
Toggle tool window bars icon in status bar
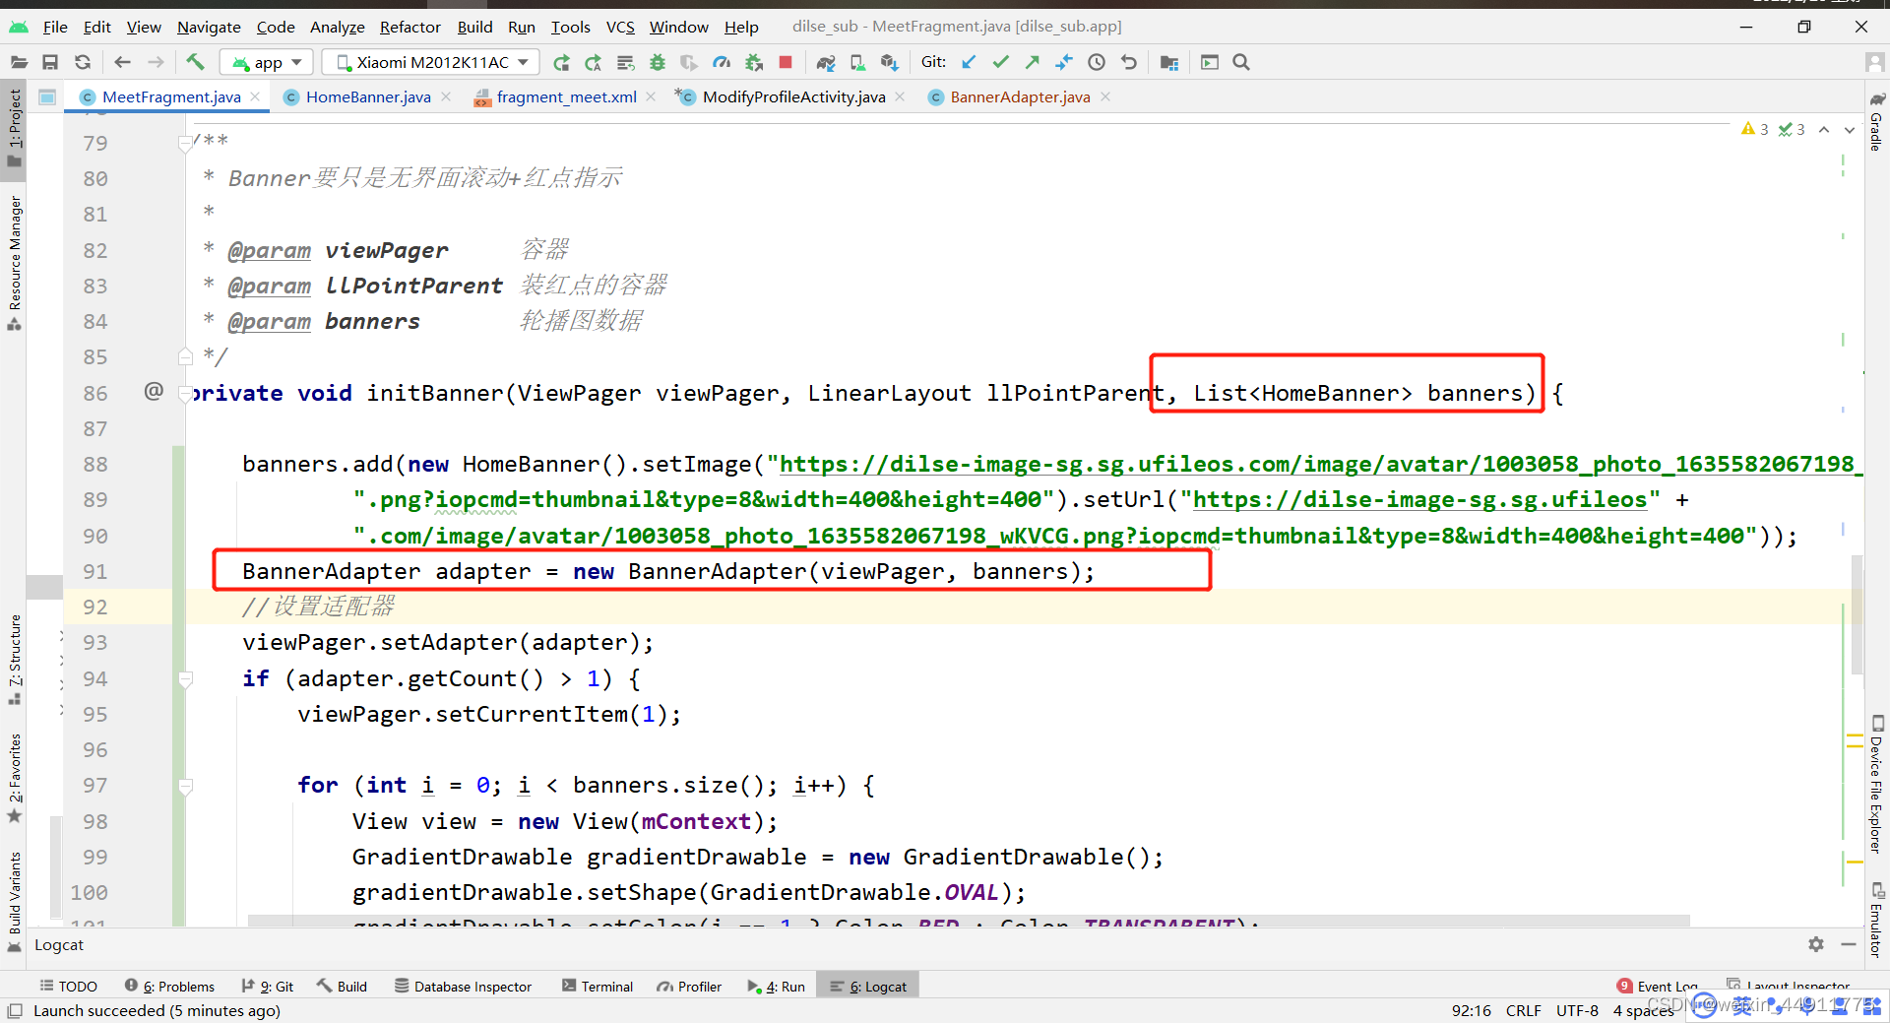click(15, 1011)
